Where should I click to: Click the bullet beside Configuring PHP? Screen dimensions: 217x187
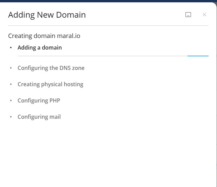pyautogui.click(x=11, y=101)
